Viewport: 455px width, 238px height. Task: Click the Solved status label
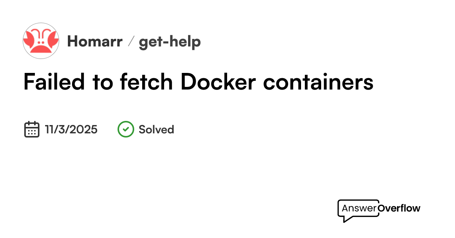tap(156, 130)
